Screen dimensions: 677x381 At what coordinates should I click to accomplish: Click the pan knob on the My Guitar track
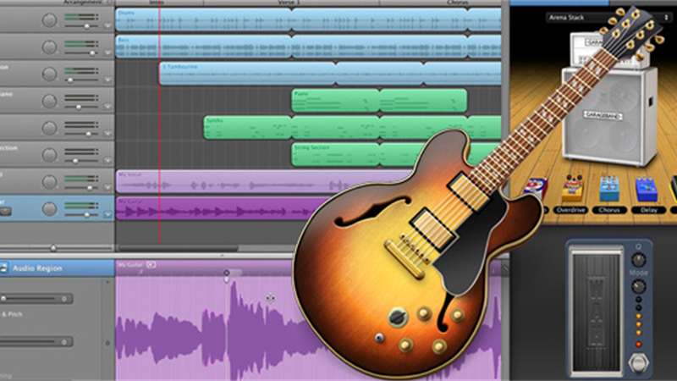click(49, 208)
